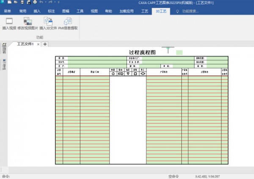Click the right arrow symbol in table header
This screenshot has width=254, height=179.
click(x=121, y=74)
